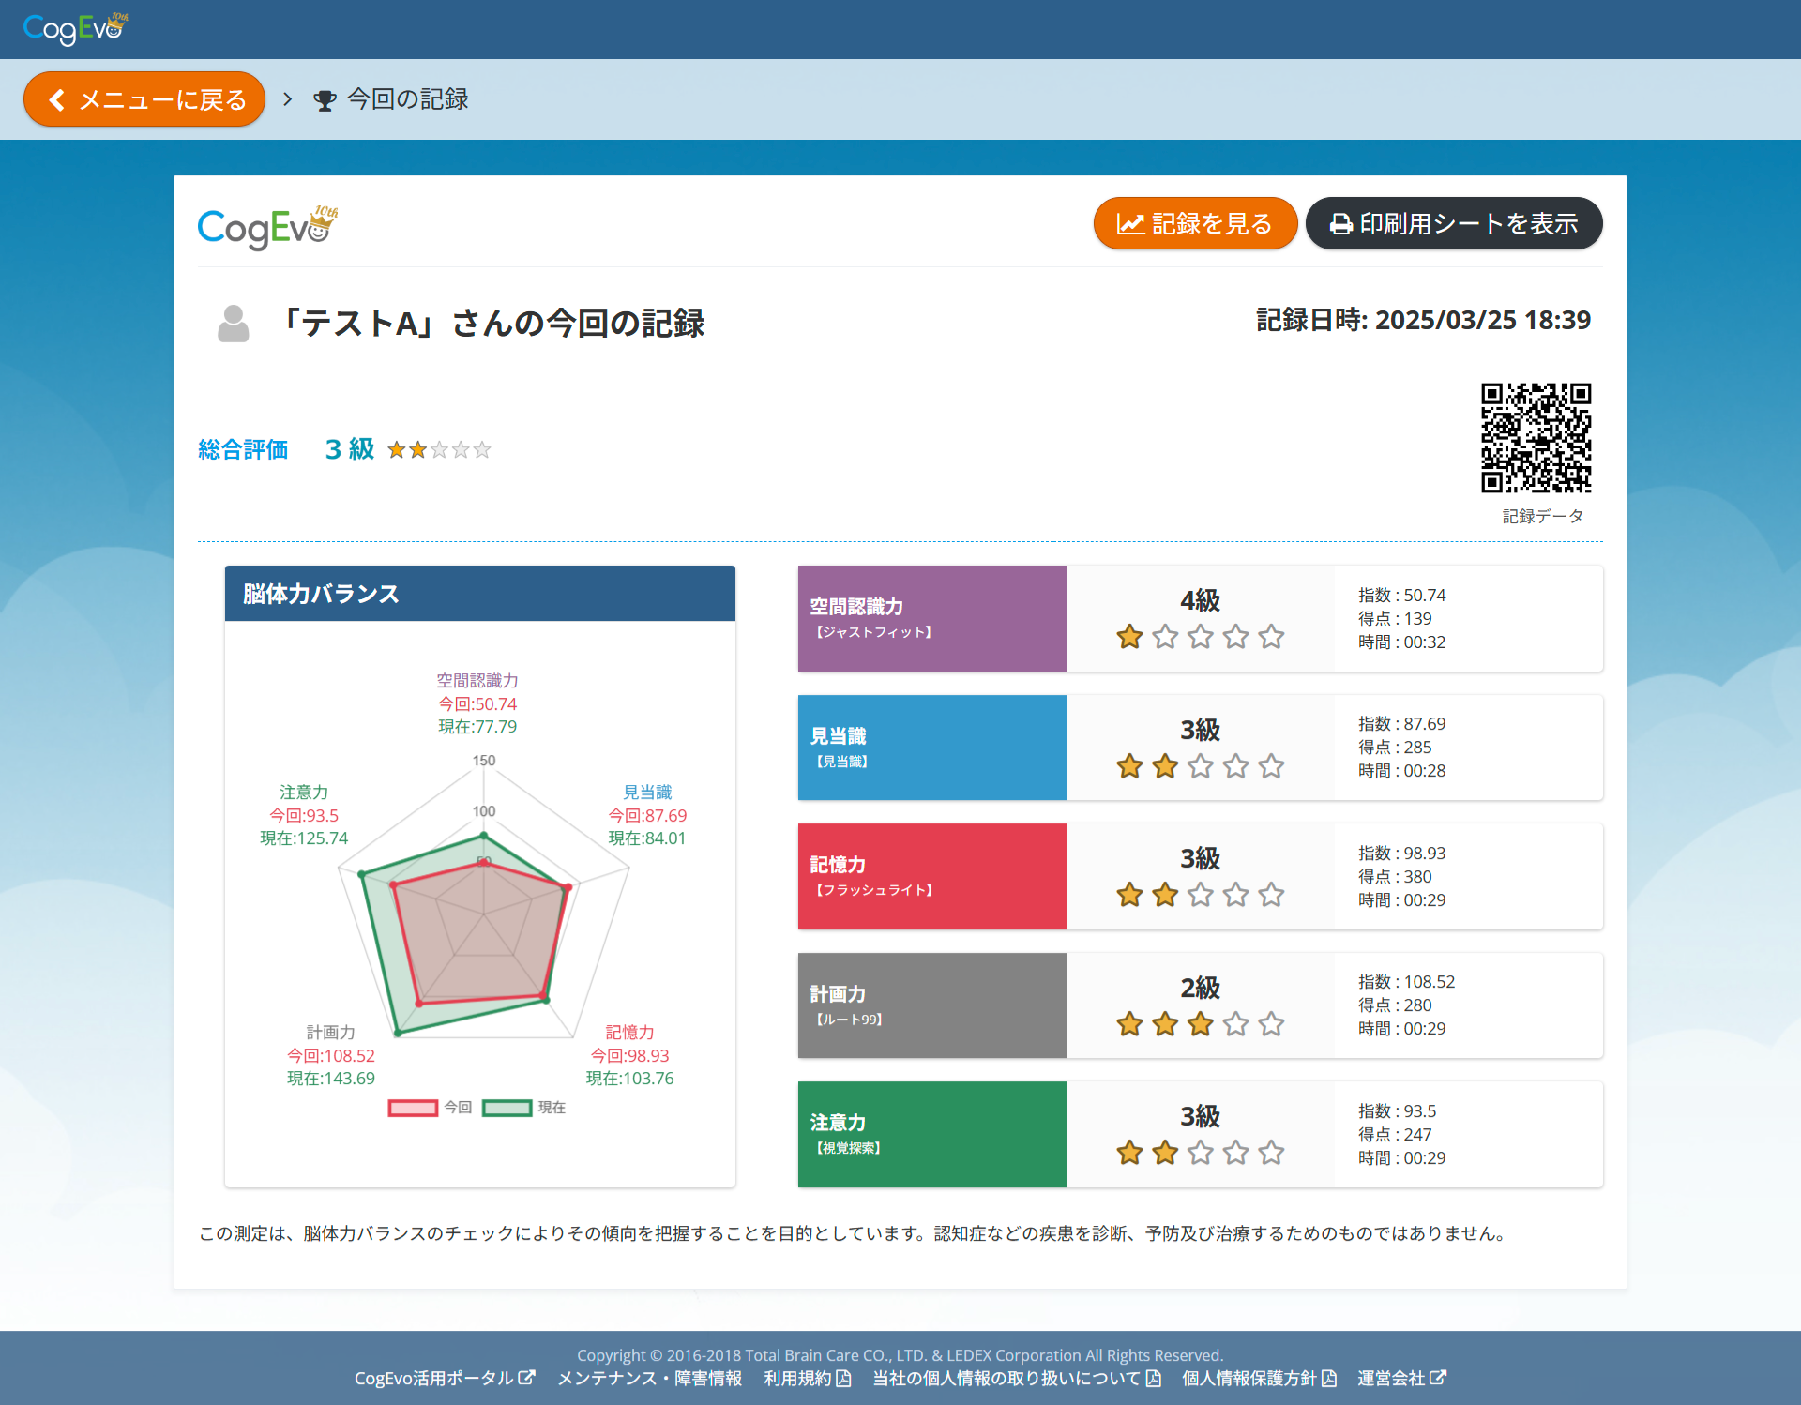Click the 得点 : 285 value
This screenshot has height=1405, width=1801.
pyautogui.click(x=1395, y=748)
